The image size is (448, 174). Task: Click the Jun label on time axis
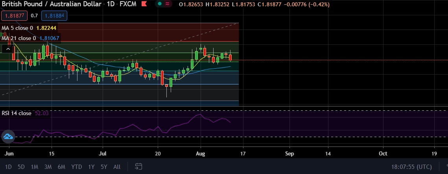[9, 154]
